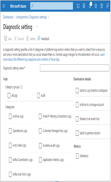The height and width of the screenshot is (182, 111).
Task: Tick Send to Log Analytics workspace
Action: pyautogui.click(x=77, y=90)
